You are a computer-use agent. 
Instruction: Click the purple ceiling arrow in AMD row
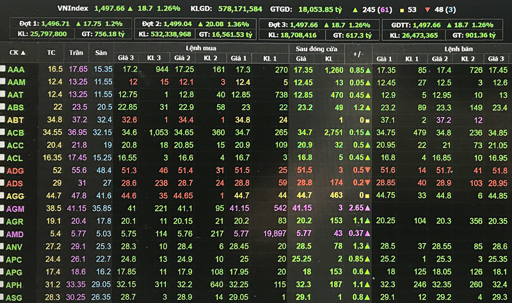(x=367, y=233)
